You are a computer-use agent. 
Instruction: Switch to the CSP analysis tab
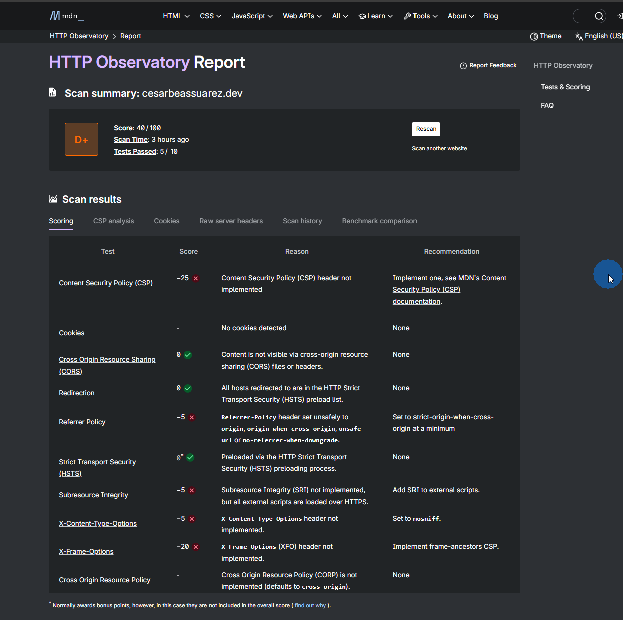coord(113,221)
